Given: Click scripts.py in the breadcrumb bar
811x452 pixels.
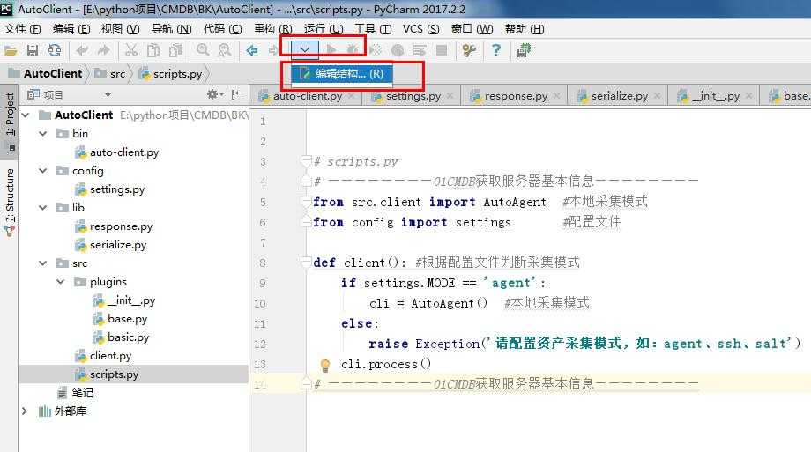Looking at the screenshot, I should click(x=171, y=73).
